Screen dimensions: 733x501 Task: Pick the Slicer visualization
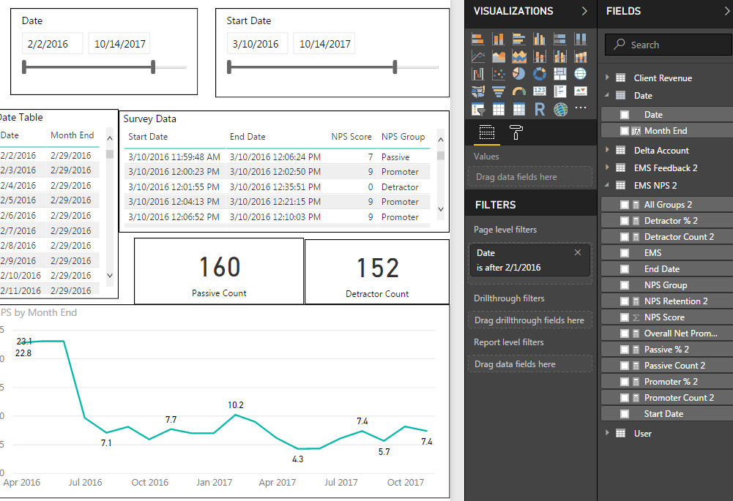(x=477, y=109)
